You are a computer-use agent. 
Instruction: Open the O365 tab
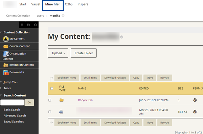[69, 4]
